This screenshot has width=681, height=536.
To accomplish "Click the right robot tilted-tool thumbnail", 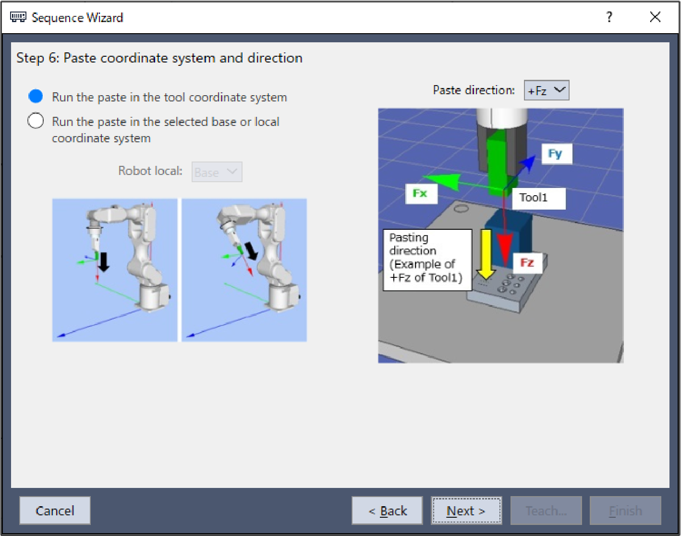I will [244, 270].
